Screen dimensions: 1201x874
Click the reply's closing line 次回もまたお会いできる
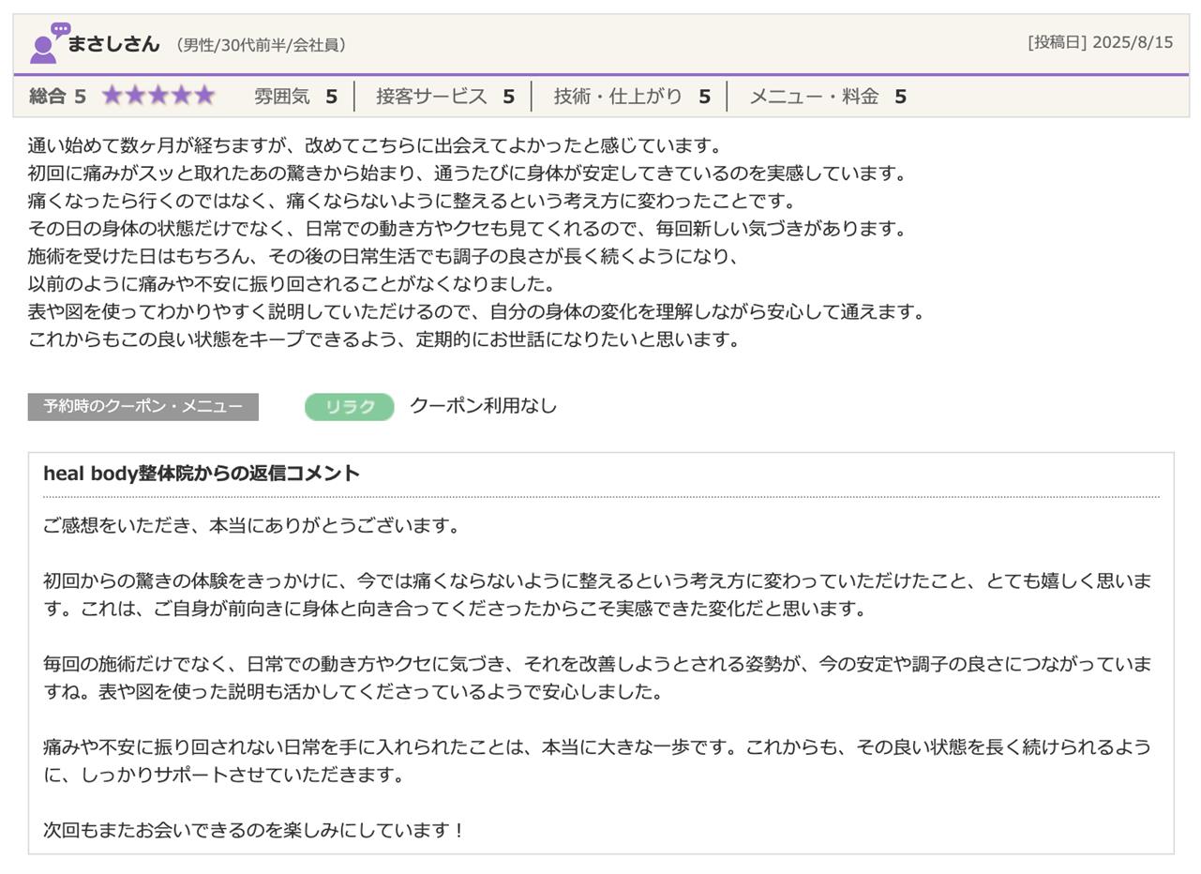(254, 830)
